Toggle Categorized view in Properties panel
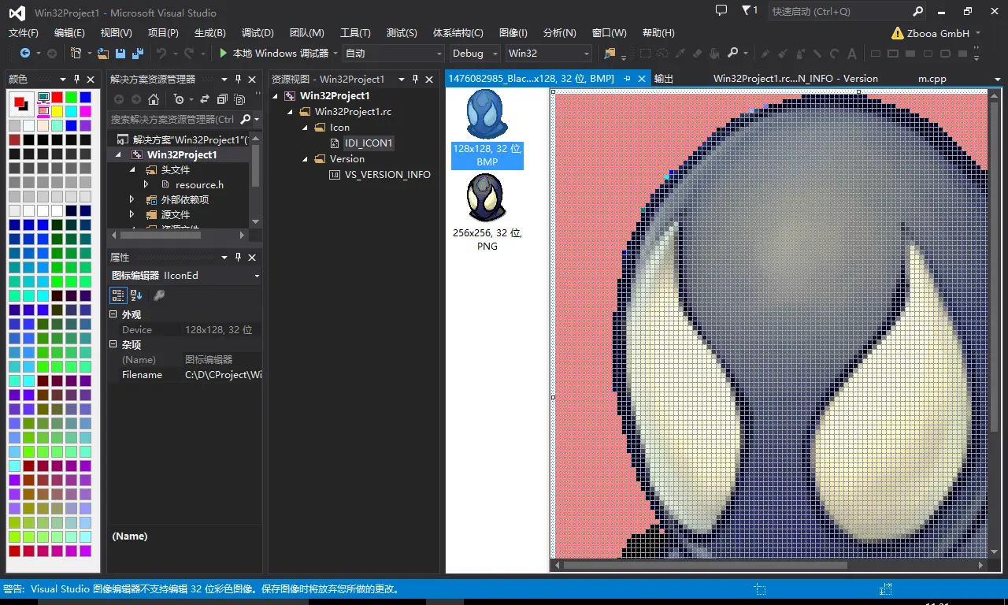The height and width of the screenshot is (605, 1008). coord(118,295)
